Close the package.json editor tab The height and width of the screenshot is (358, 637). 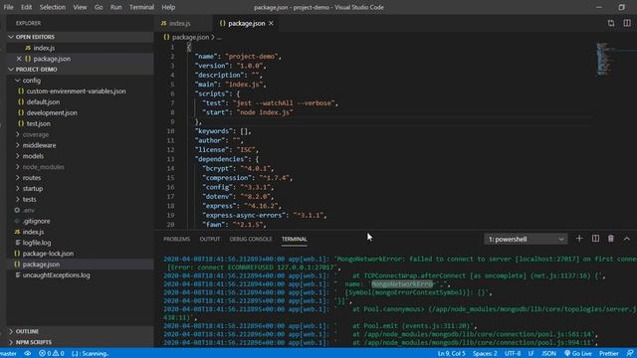271,24
